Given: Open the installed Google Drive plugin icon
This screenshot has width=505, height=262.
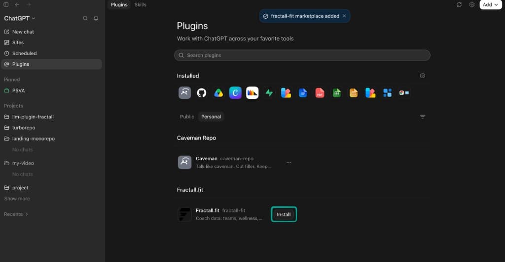Looking at the screenshot, I should [218, 93].
